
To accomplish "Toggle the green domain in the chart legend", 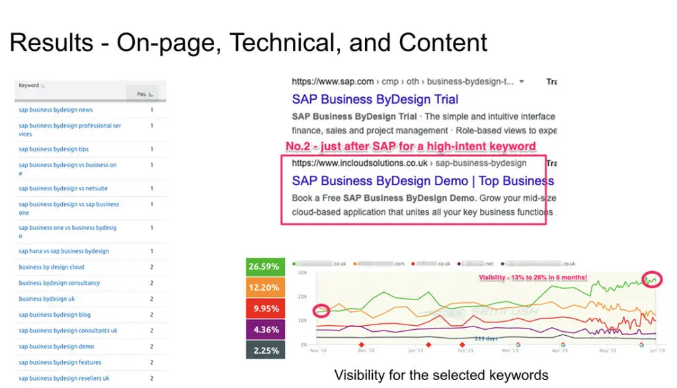I will click(x=319, y=264).
